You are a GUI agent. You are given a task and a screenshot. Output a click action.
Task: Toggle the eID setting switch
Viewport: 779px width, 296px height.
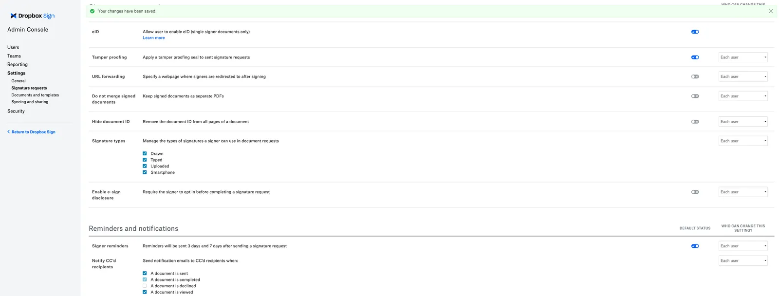(695, 32)
